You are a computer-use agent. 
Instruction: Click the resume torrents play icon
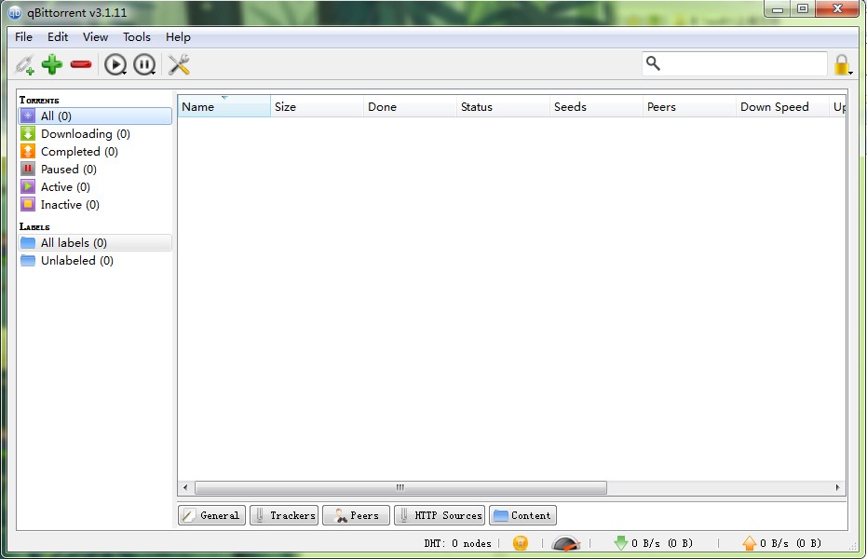click(x=115, y=64)
